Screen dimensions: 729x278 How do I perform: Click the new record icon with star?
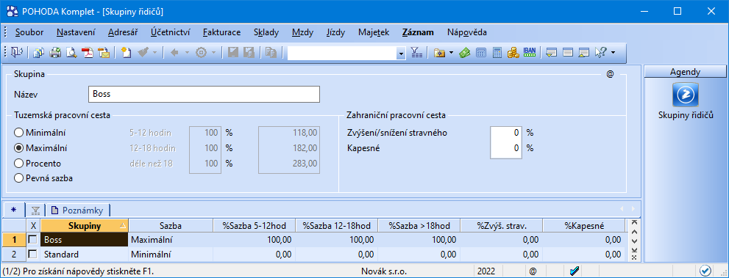(126, 53)
